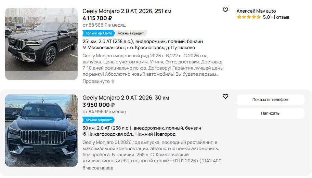The width and height of the screenshot is (312, 178).
Task: Open the Geely Monjaro 30 км listing title
Action: [126, 98]
